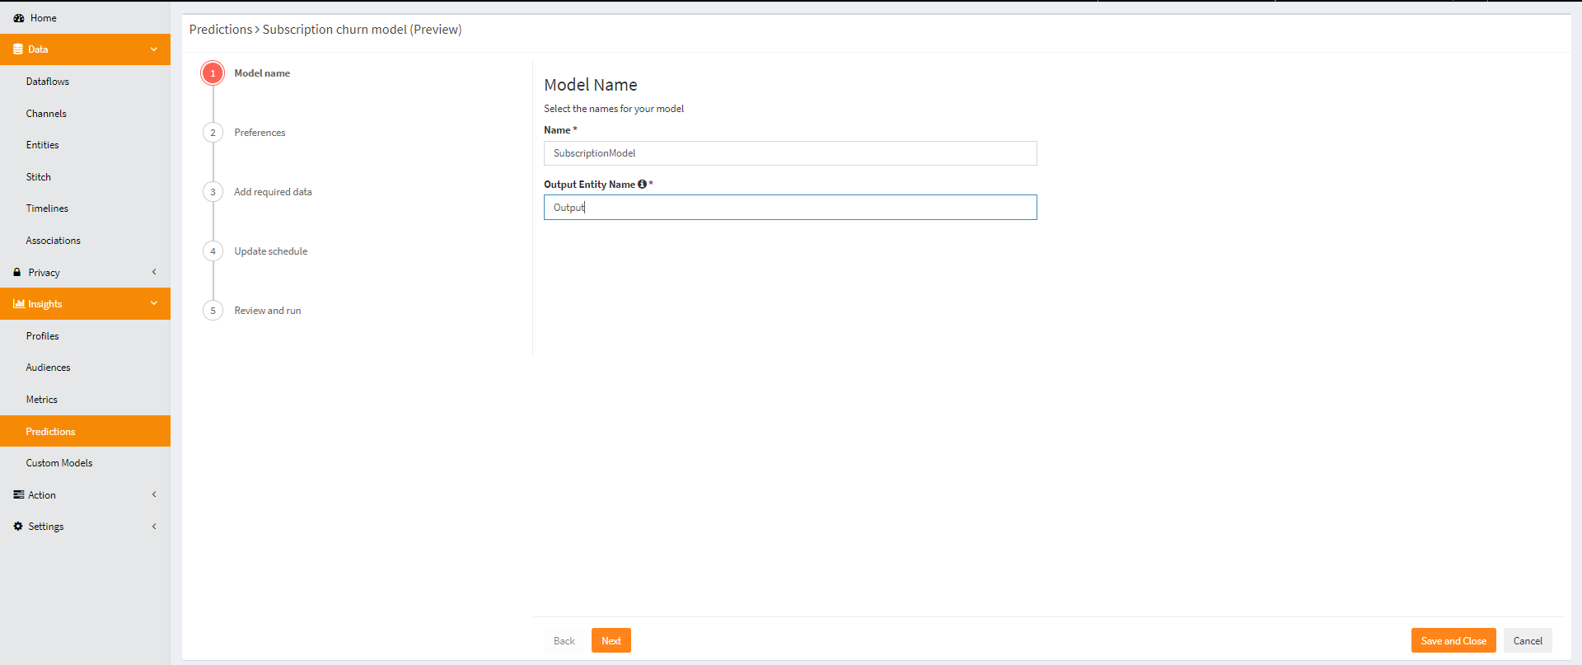Click the Action menu icon

(x=18, y=495)
